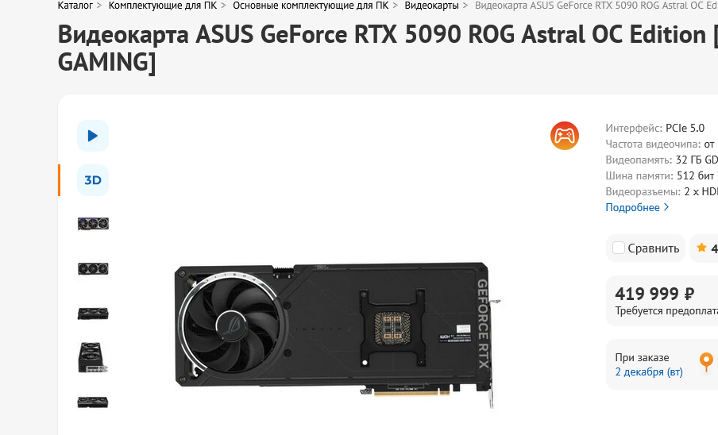Screen dimensions: 718x435
Task: Select third thumbnail showing angled card view
Action: coord(93,314)
